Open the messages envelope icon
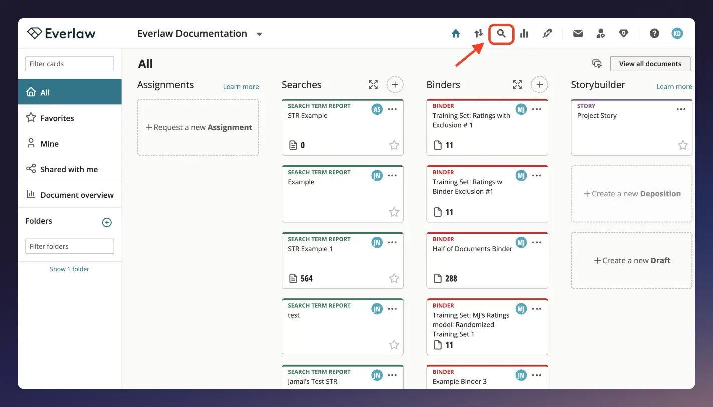This screenshot has height=407, width=713. pos(578,33)
